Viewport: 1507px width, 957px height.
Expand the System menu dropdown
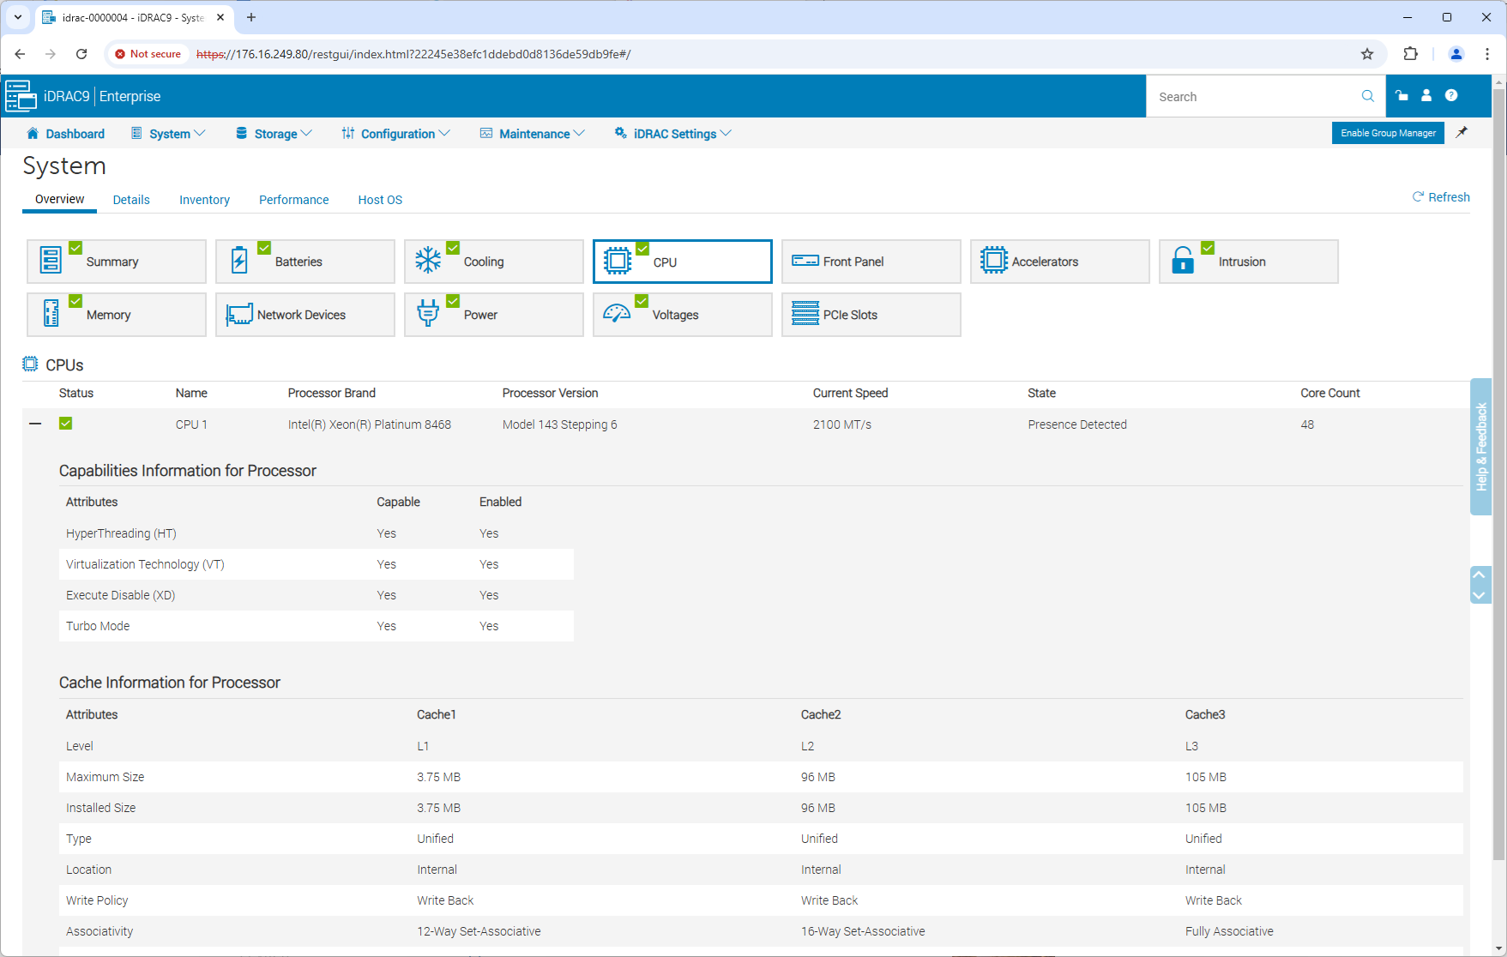[x=168, y=134]
